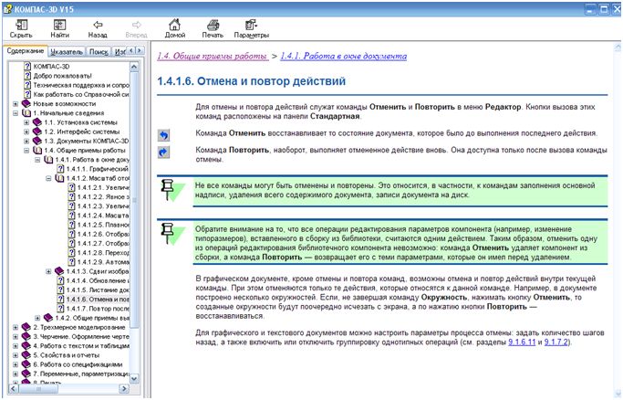The image size is (623, 400).
Task: Select topic 1.4.1.5. Листание документа
Action: pos(98,289)
